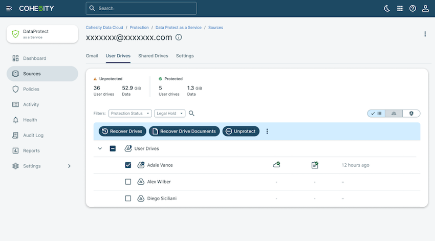Click the info icon beside the email

[179, 37]
